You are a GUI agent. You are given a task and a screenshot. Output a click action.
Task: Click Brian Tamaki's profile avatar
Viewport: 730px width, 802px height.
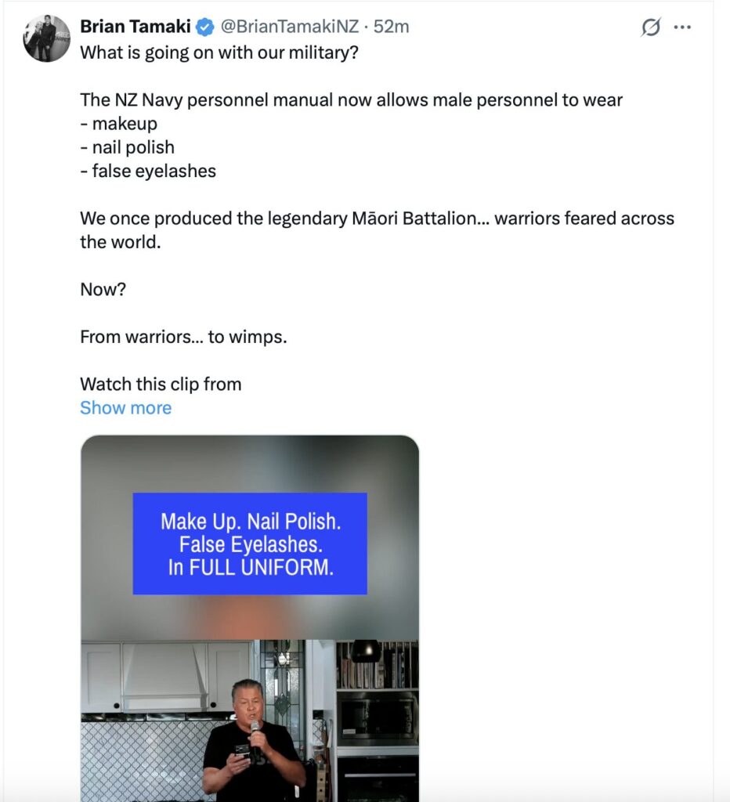[x=47, y=38]
